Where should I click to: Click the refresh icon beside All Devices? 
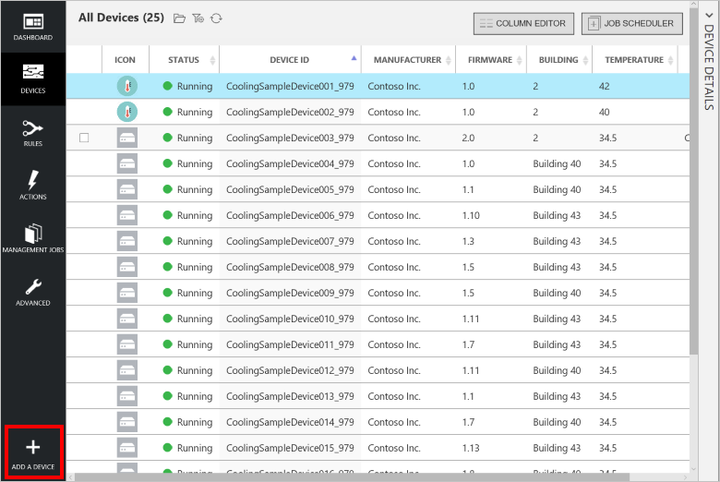coord(216,18)
